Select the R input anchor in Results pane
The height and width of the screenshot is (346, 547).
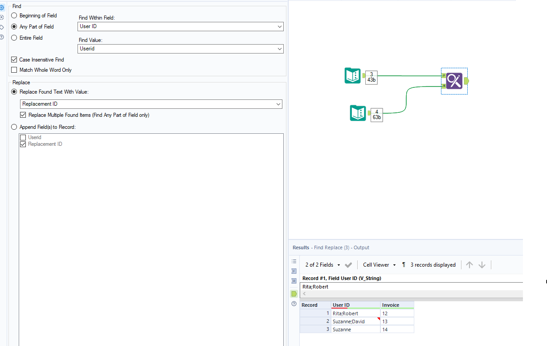[x=294, y=281]
